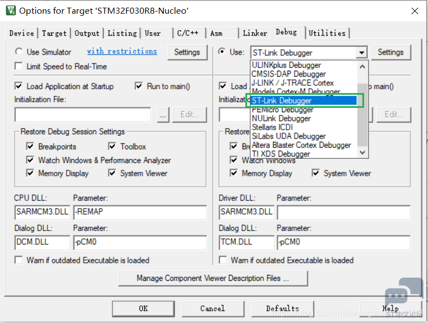The width and height of the screenshot is (428, 323).
Task: Click the empty Driver DLL parameter field
Action: coord(344,212)
